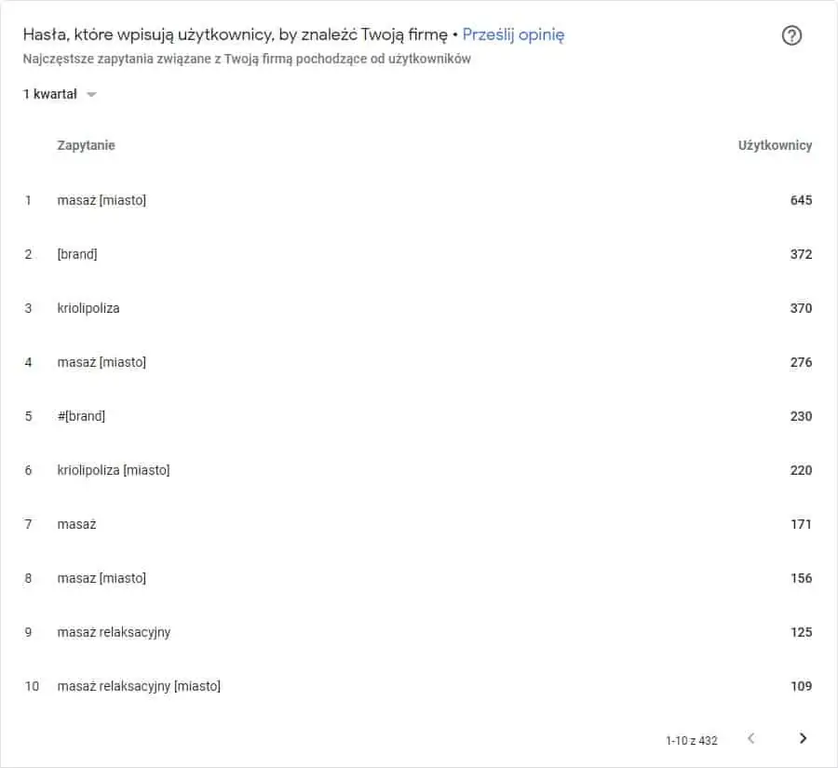This screenshot has height=768, width=838.
Task: Click the top "masaż [miasto]" query
Action: pyautogui.click(x=101, y=200)
